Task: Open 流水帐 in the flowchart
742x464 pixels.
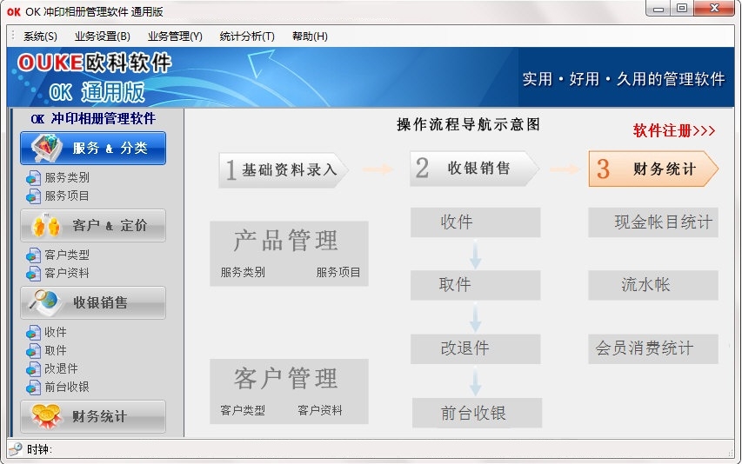Action: click(653, 285)
